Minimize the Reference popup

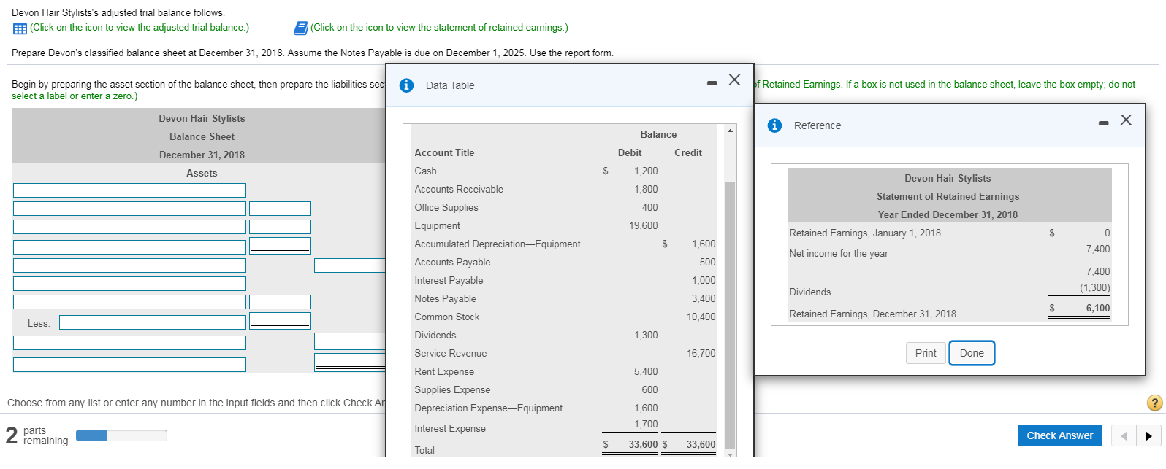point(1103,123)
